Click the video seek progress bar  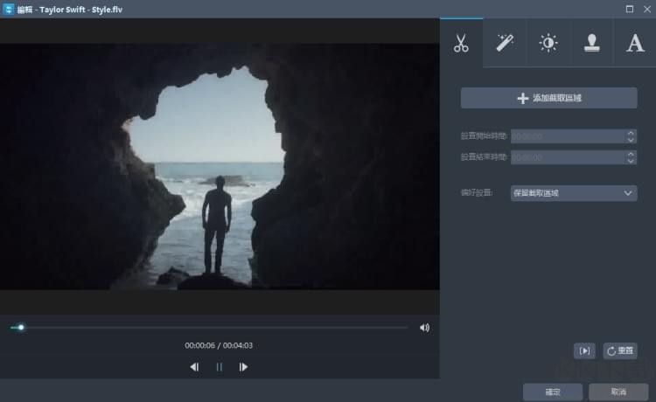tap(210, 328)
